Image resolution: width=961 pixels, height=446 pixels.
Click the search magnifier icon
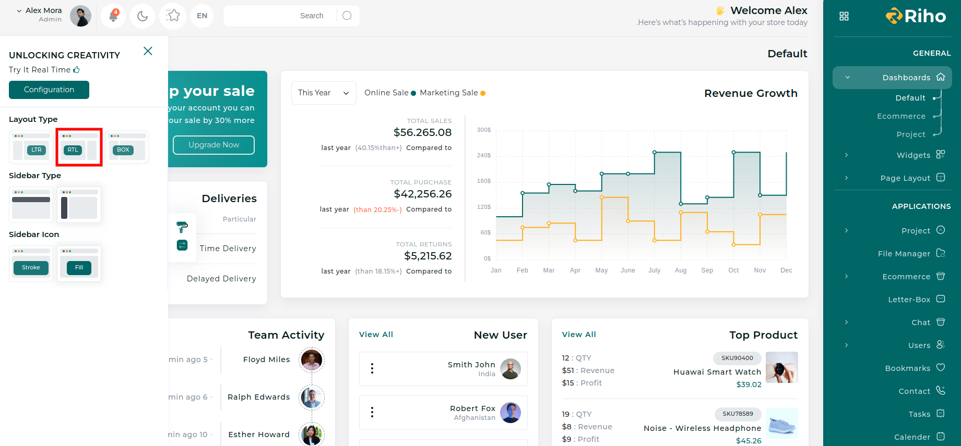(347, 16)
